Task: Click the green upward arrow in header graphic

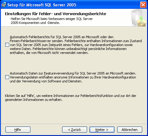Action: click(x=141, y=19)
